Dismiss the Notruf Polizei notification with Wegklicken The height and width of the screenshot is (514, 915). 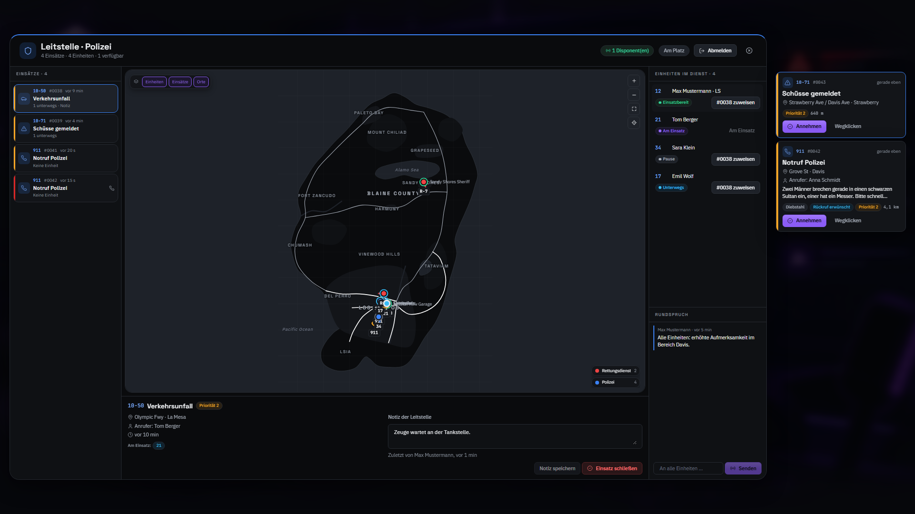(x=848, y=221)
